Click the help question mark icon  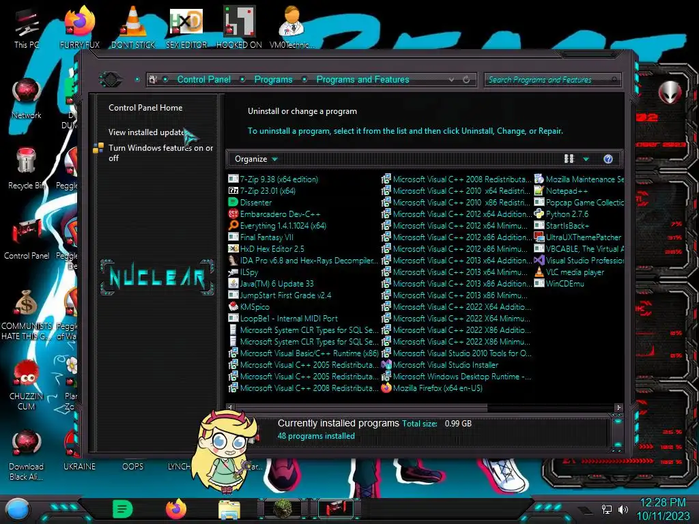[x=608, y=159]
